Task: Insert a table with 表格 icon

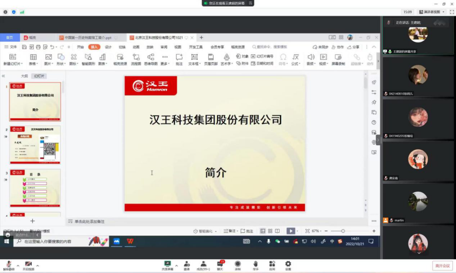Action: pos(33,57)
